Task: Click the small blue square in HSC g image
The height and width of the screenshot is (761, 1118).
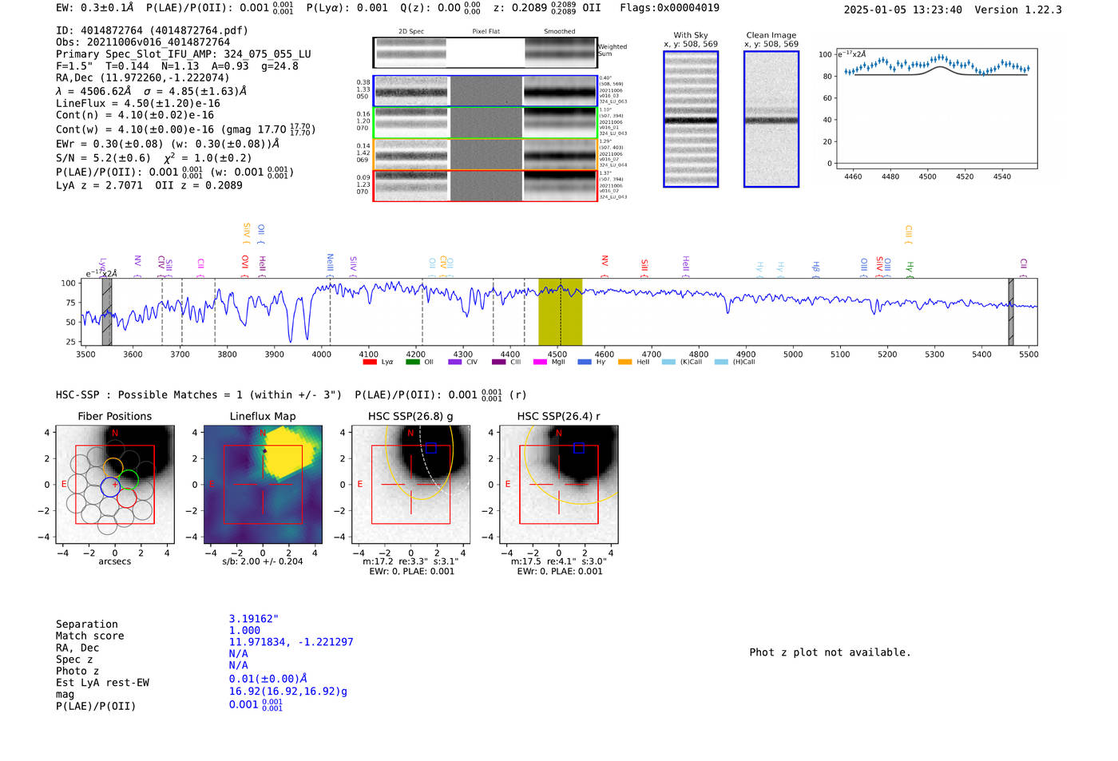Action: pyautogui.click(x=431, y=448)
